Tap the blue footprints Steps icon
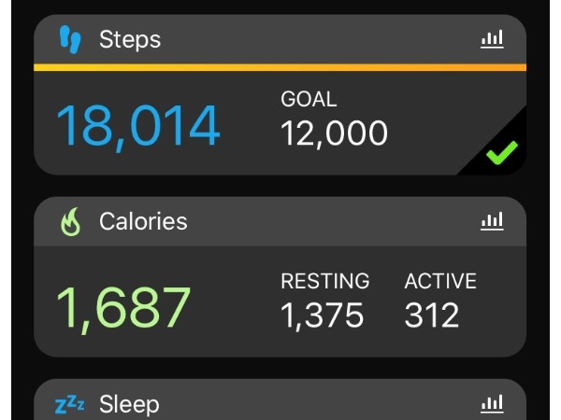 70,39
